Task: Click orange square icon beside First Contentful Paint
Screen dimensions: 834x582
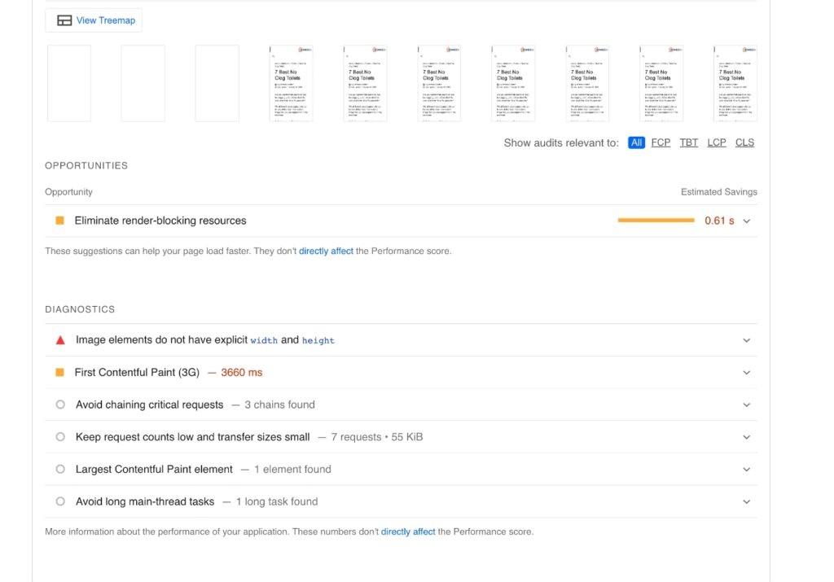Action: click(59, 373)
